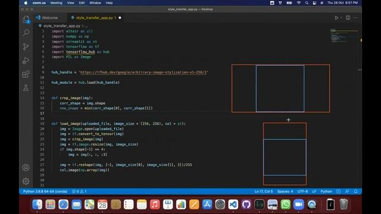Change the language mode from Python

pyautogui.click(x=326, y=191)
